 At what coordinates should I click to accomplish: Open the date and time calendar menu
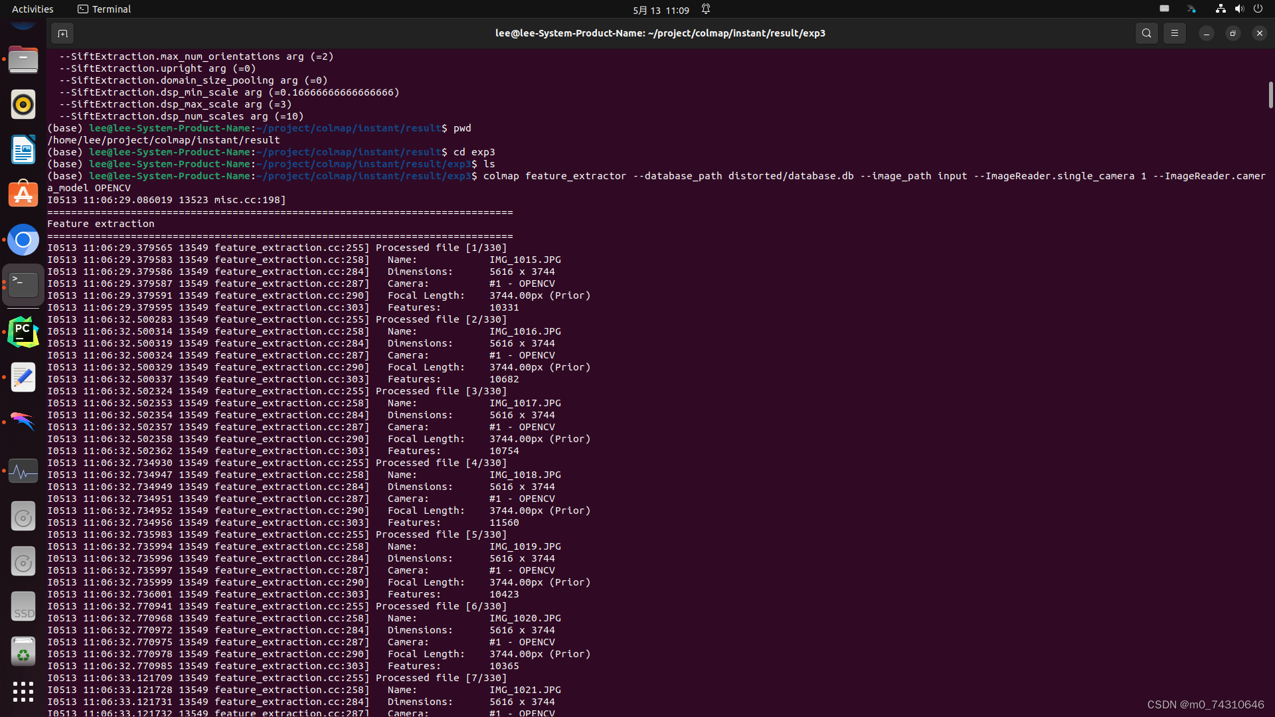coord(661,10)
